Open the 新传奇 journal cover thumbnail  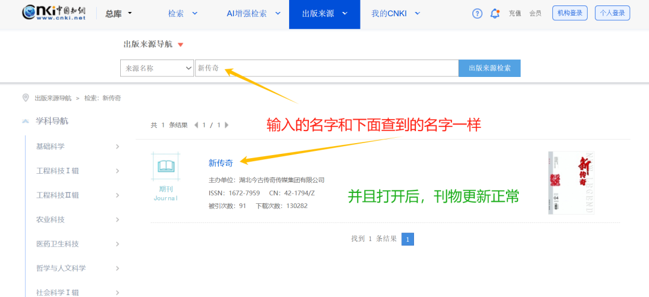(571, 183)
